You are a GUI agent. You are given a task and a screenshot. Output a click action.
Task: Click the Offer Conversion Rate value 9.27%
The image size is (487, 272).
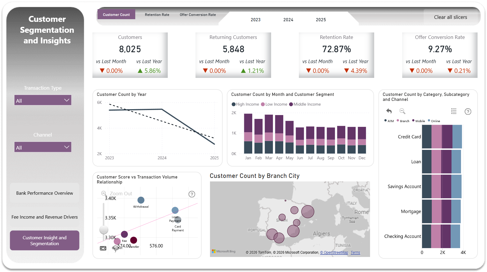point(440,49)
